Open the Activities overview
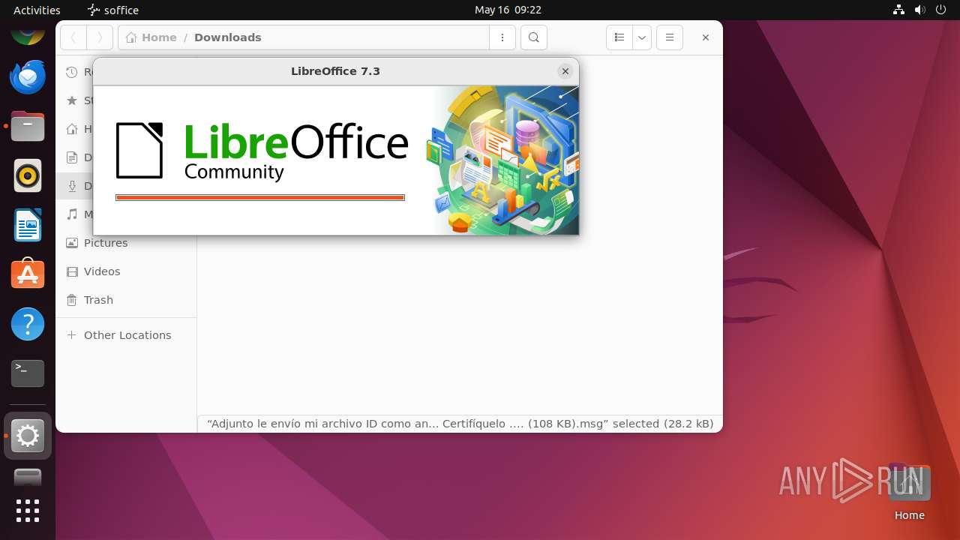This screenshot has width=960, height=540. (x=37, y=10)
